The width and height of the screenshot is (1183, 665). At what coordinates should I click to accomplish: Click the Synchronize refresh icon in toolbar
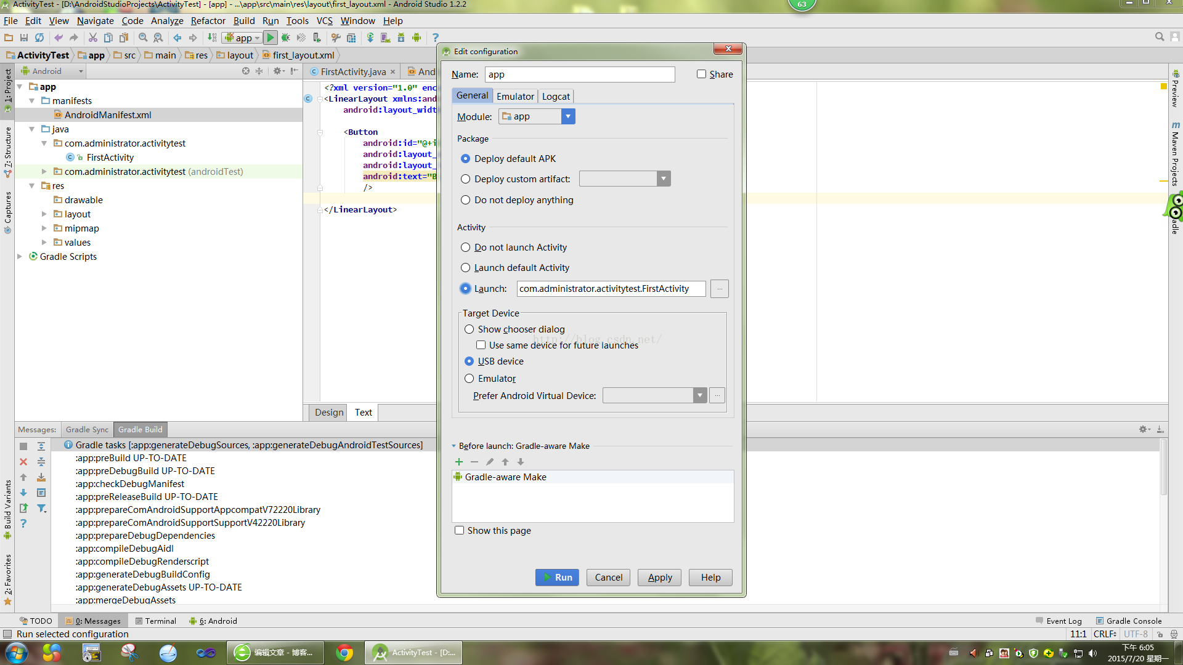pyautogui.click(x=39, y=38)
